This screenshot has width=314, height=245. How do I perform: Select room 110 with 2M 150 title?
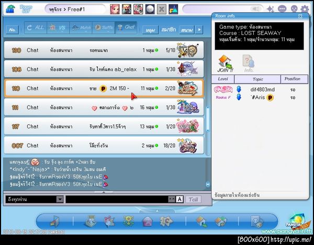click(104, 88)
